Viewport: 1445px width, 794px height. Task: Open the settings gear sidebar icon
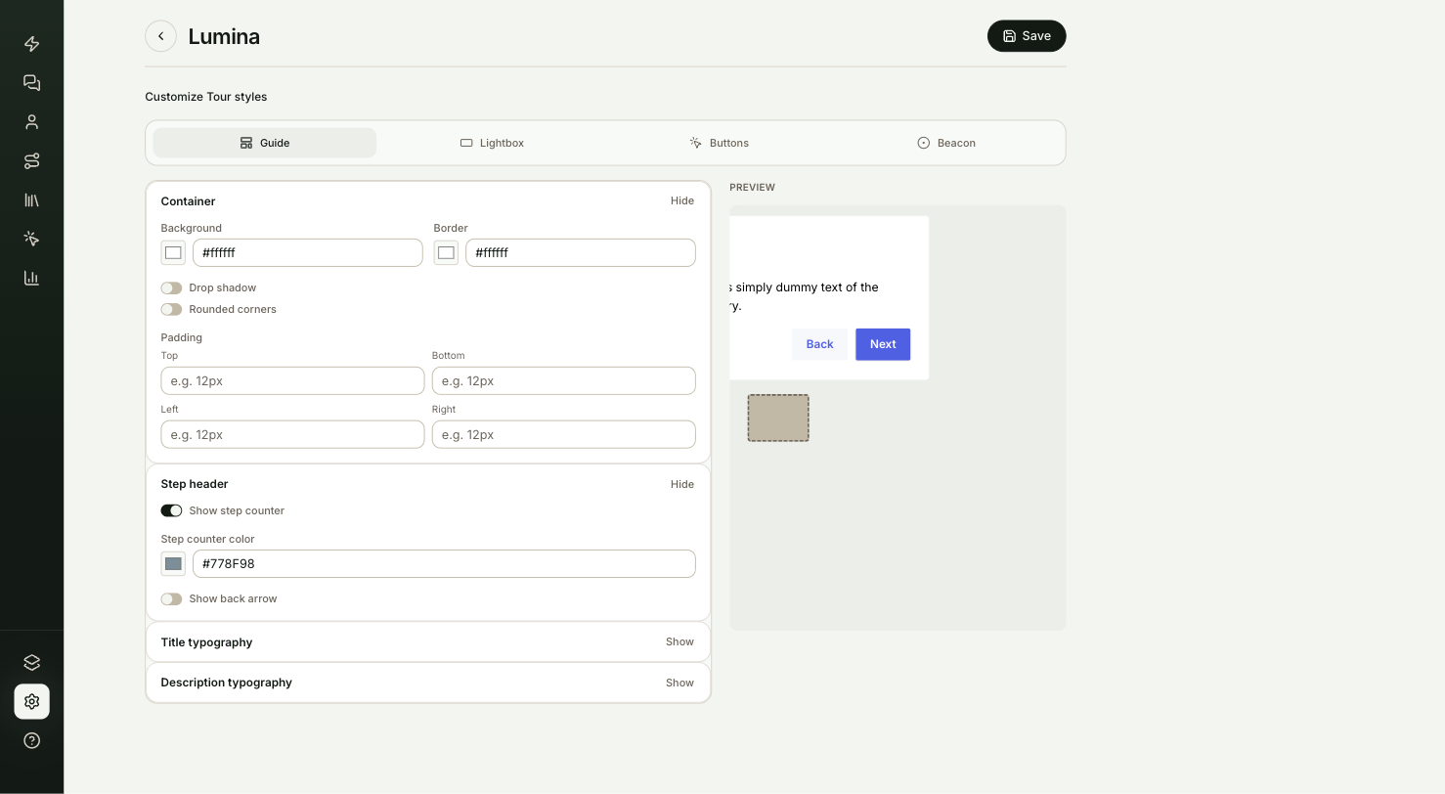pos(31,702)
